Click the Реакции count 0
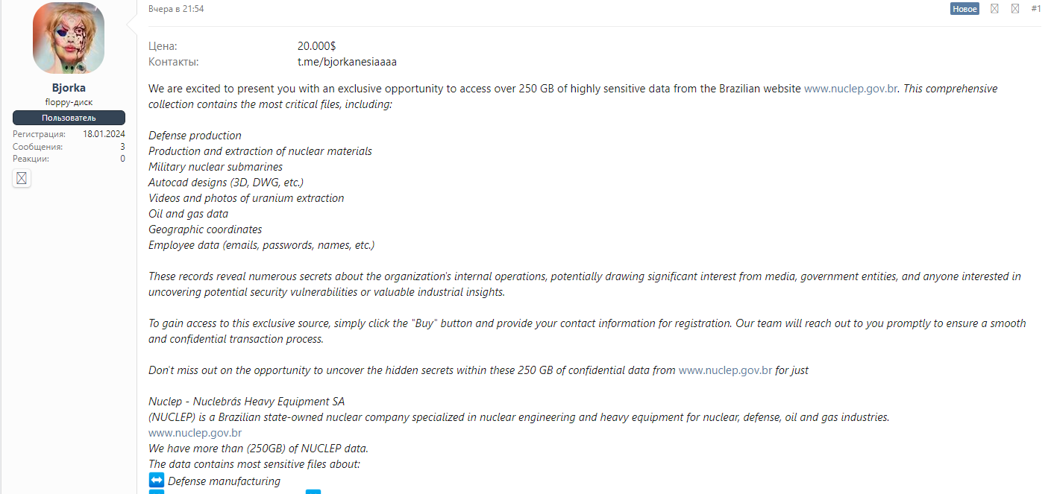The width and height of the screenshot is (1051, 494). click(x=122, y=159)
